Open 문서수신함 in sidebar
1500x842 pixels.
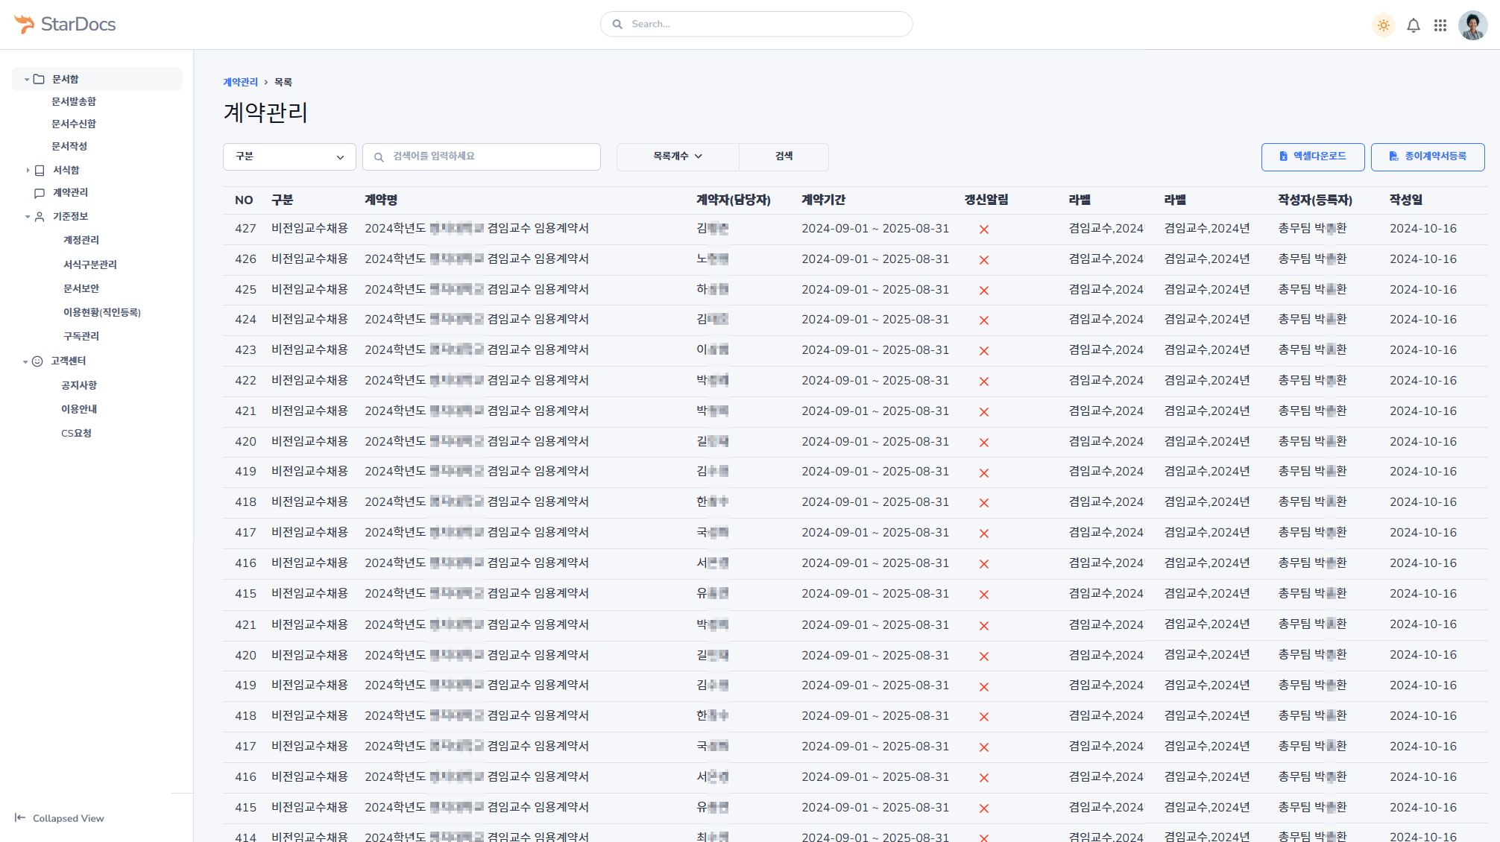(x=74, y=124)
